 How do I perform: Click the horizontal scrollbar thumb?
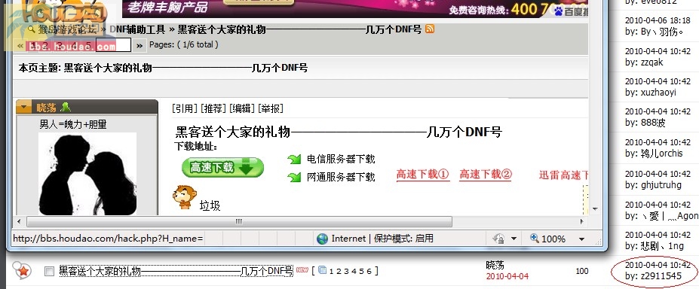(x=239, y=221)
